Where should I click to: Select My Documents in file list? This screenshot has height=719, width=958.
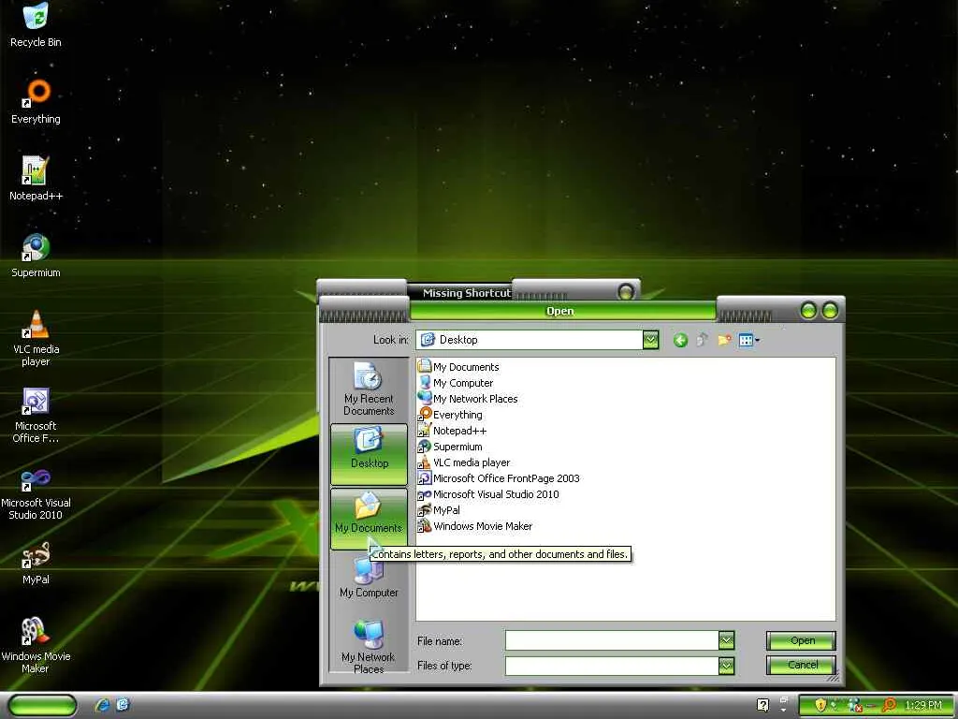[458, 367]
